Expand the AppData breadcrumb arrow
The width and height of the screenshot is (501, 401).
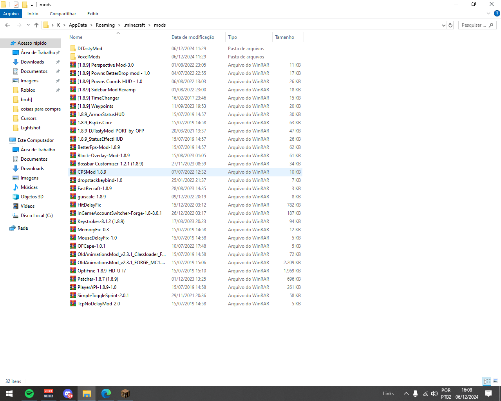tap(92, 25)
